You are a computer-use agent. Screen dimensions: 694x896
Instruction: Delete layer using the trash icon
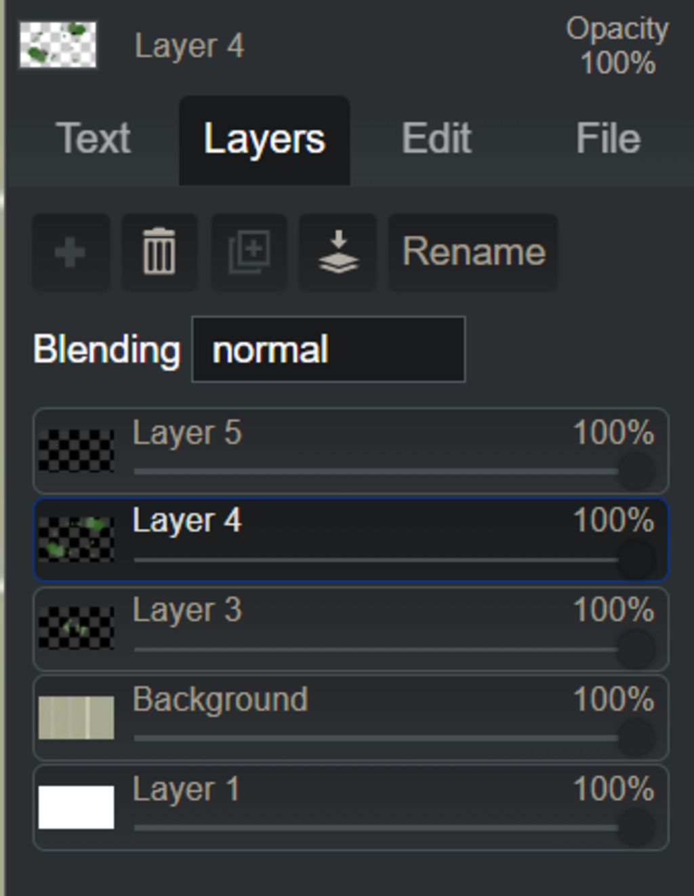[x=159, y=253]
